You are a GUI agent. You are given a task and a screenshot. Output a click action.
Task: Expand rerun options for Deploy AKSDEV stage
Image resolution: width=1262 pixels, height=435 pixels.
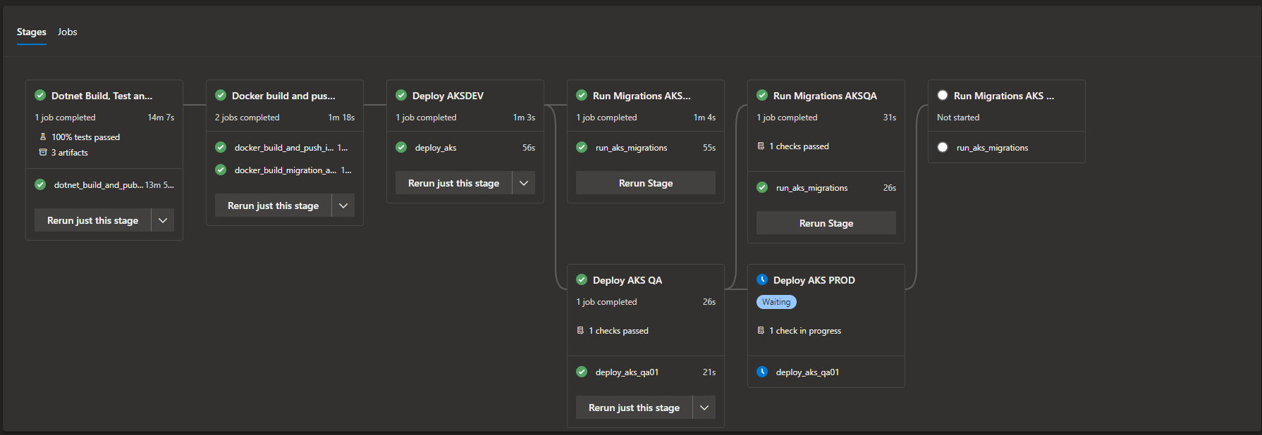click(524, 183)
